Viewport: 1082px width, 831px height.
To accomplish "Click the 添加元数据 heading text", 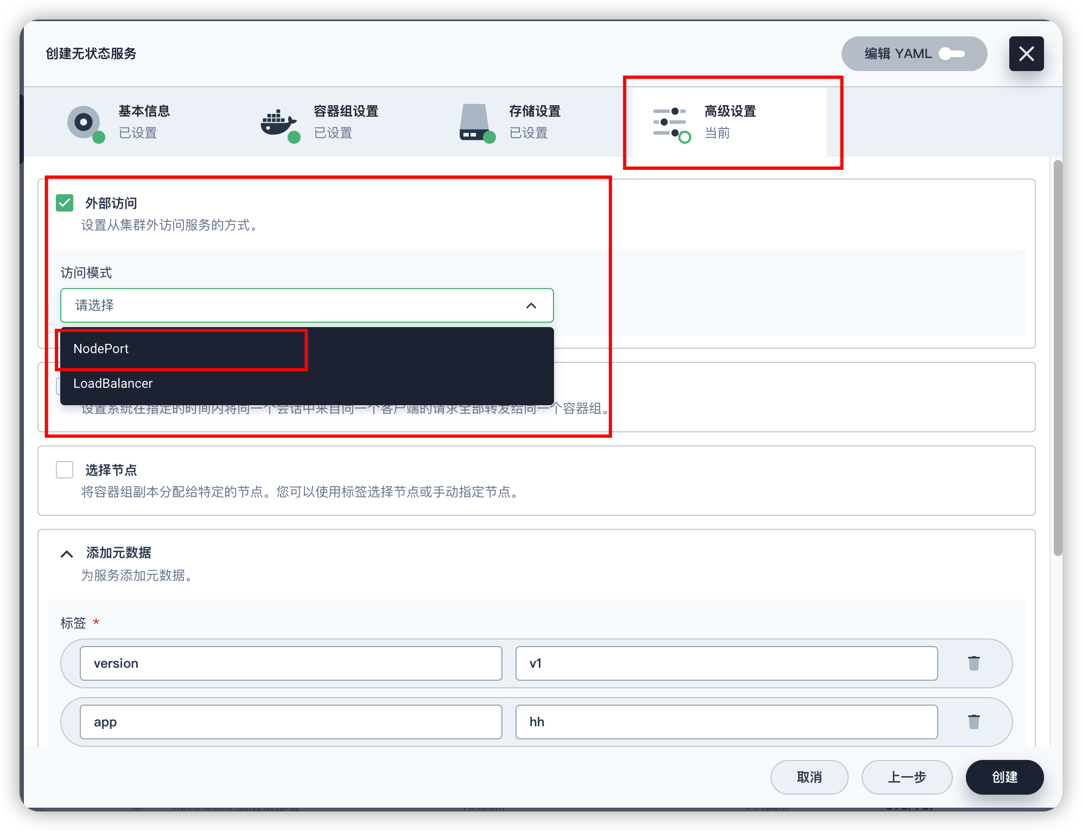I will pyautogui.click(x=119, y=553).
